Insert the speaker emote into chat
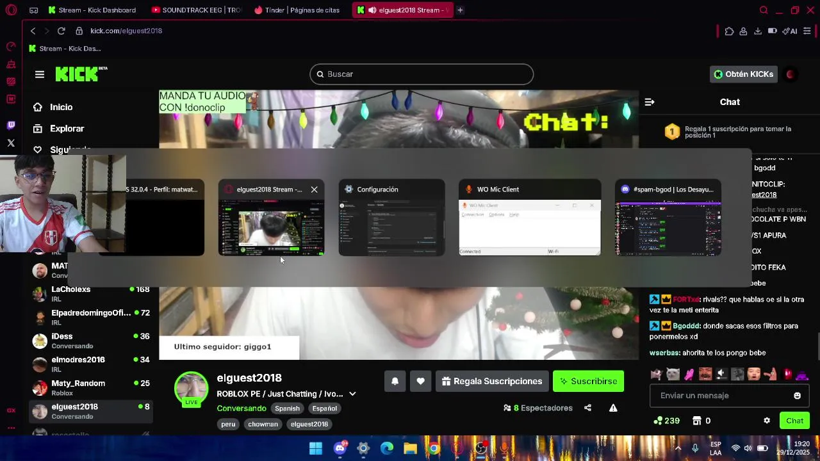Viewport: 820px width, 461px height. (x=721, y=374)
